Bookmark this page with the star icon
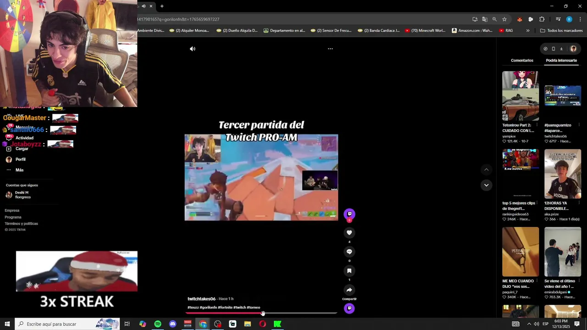Image resolution: width=587 pixels, height=330 pixels. pos(504,19)
